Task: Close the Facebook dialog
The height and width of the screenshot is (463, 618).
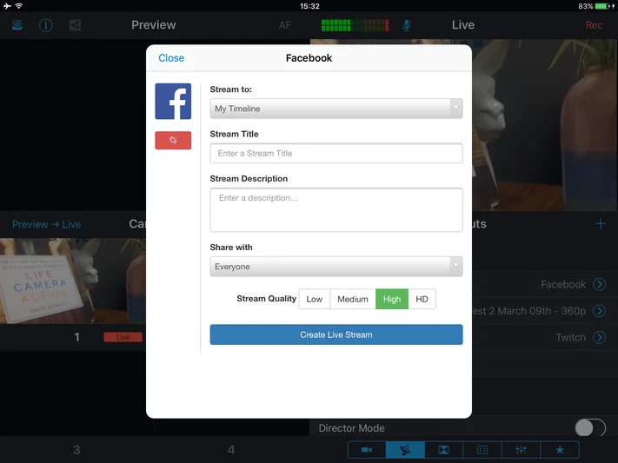Action: [171, 58]
